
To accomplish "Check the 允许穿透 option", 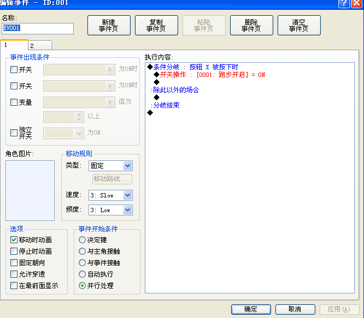I will tap(14, 274).
